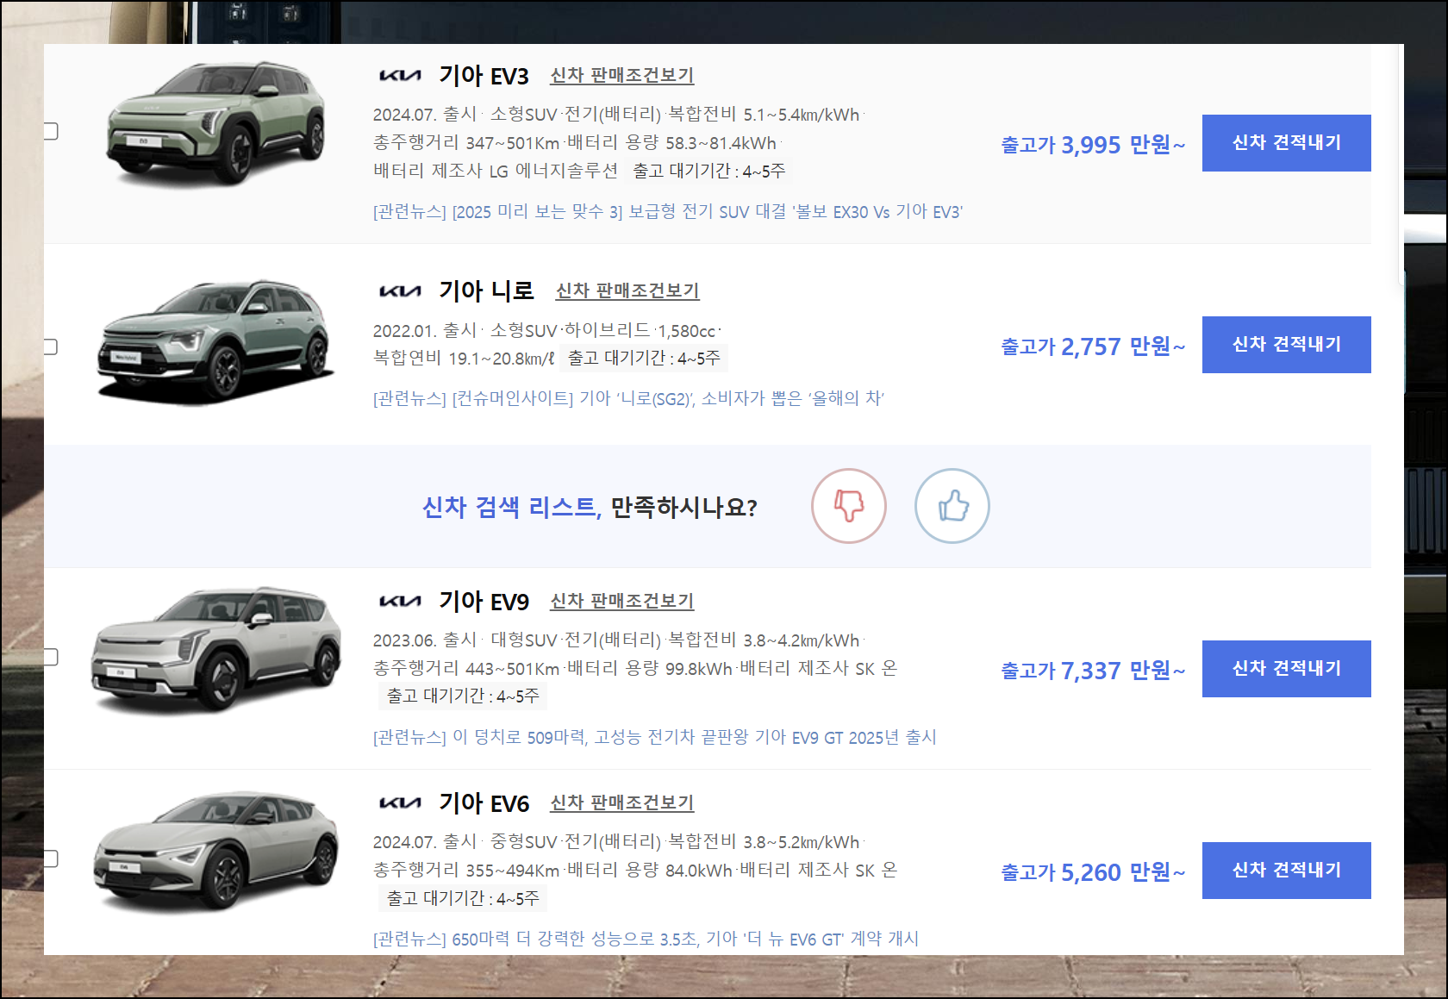The image size is (1448, 999).
Task: Open the 기아 EV3 car photo
Action: (x=215, y=123)
